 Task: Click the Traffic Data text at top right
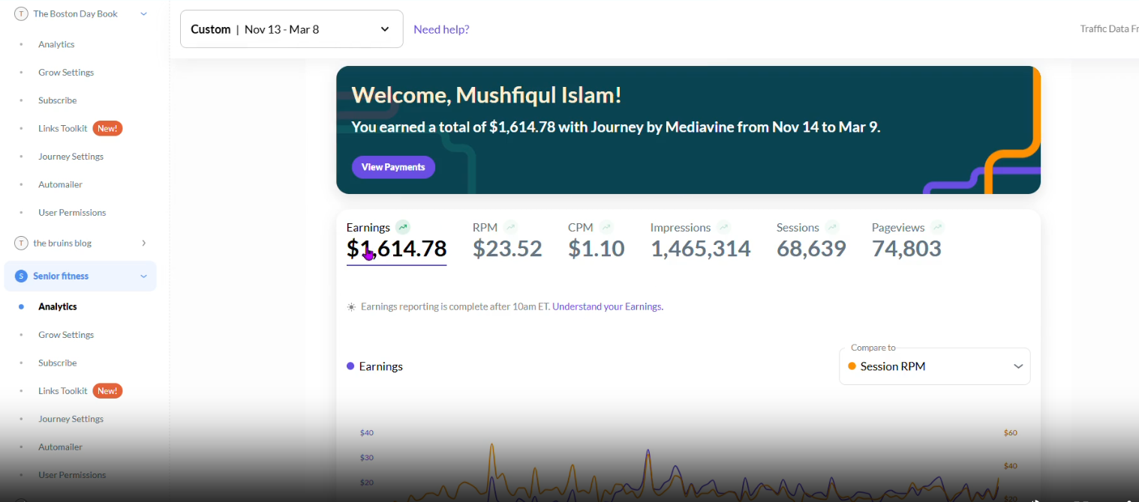1109,29
